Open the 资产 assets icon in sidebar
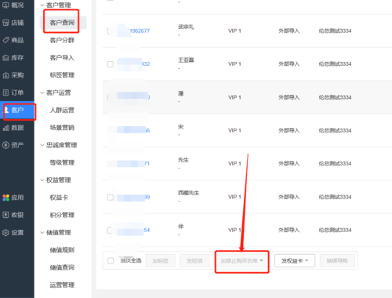Viewport: 392px width, 298px height. click(x=5, y=145)
